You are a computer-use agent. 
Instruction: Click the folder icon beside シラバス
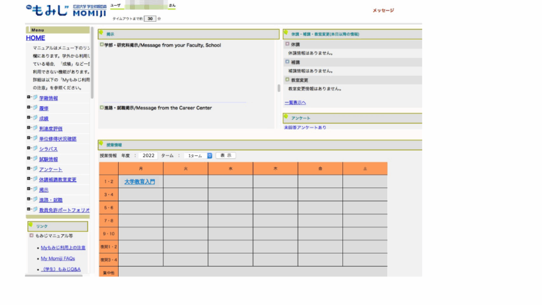[x=35, y=148]
